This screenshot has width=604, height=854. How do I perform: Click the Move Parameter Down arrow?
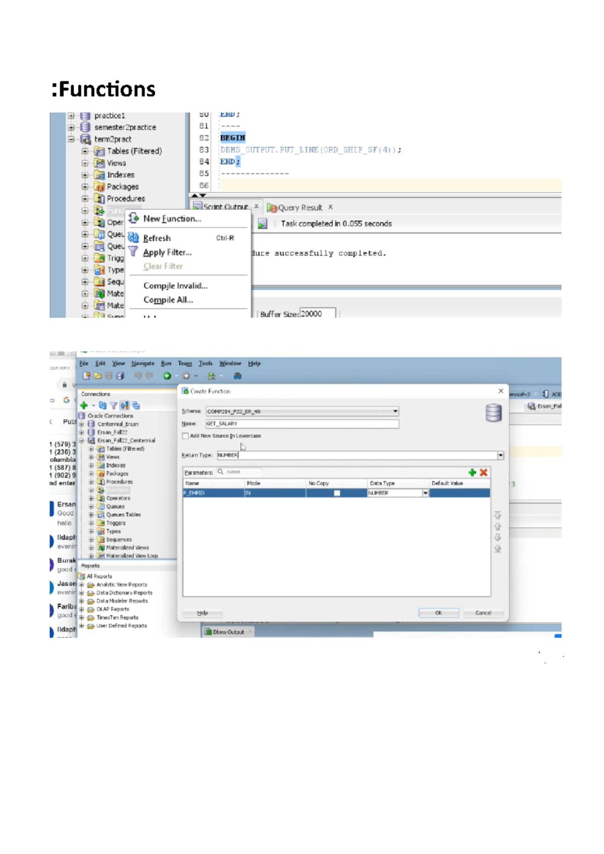pyautogui.click(x=497, y=538)
